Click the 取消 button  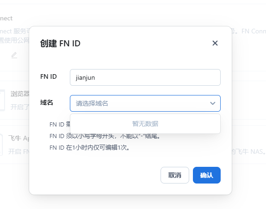[x=175, y=175]
